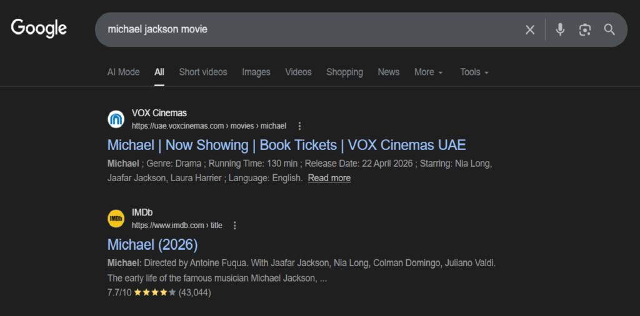Click the Directed by Antoine Fuqua text

tap(196, 264)
